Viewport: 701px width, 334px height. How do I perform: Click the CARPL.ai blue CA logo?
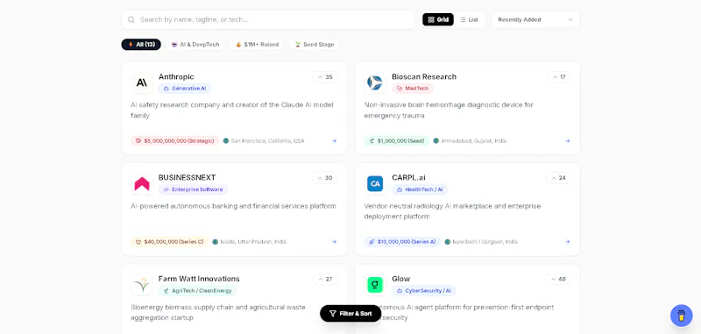[375, 184]
